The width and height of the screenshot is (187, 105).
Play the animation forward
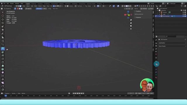click(x=79, y=93)
